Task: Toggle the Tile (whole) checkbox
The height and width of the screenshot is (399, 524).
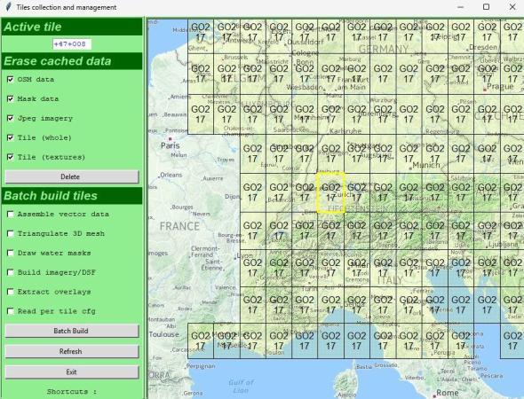Action: [x=11, y=137]
